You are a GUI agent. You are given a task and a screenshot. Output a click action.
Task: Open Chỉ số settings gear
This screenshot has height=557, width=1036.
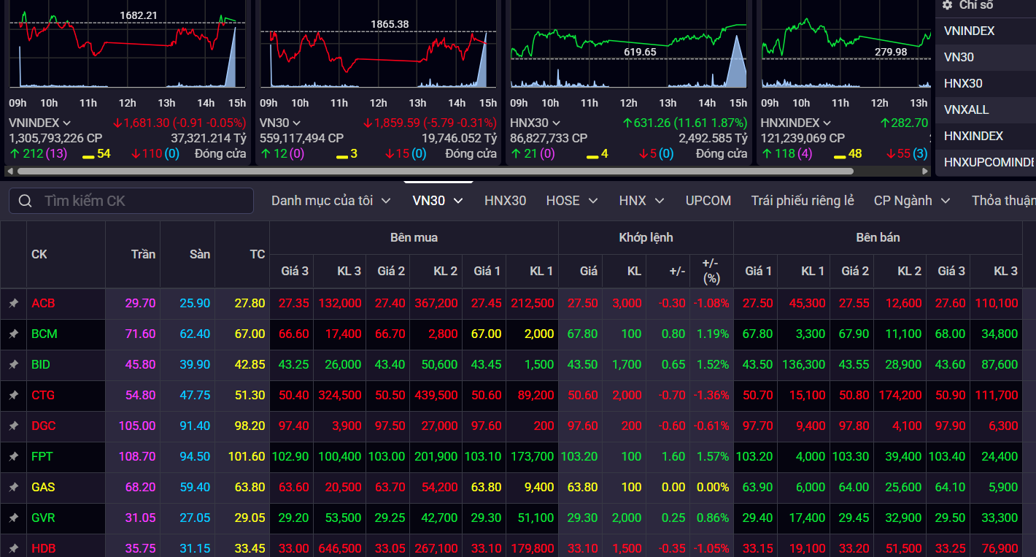pos(947,5)
